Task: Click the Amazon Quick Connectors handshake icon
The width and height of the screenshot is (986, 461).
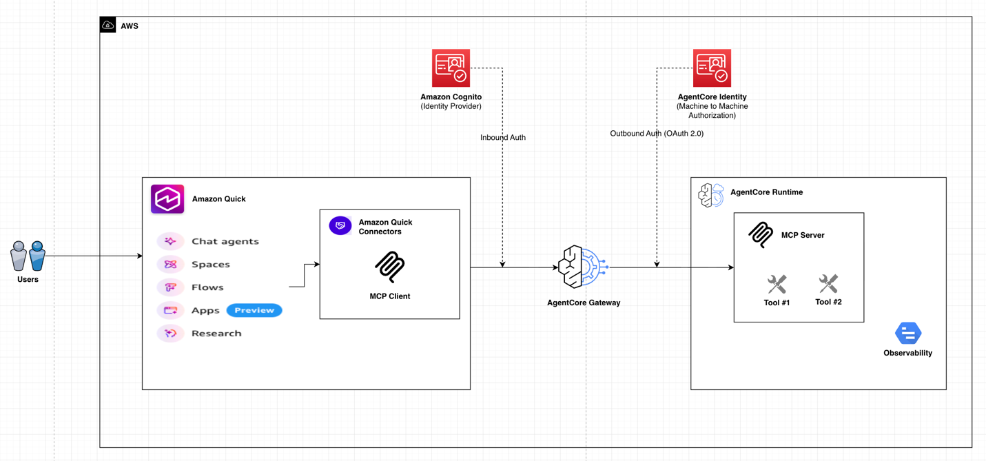Action: (340, 225)
